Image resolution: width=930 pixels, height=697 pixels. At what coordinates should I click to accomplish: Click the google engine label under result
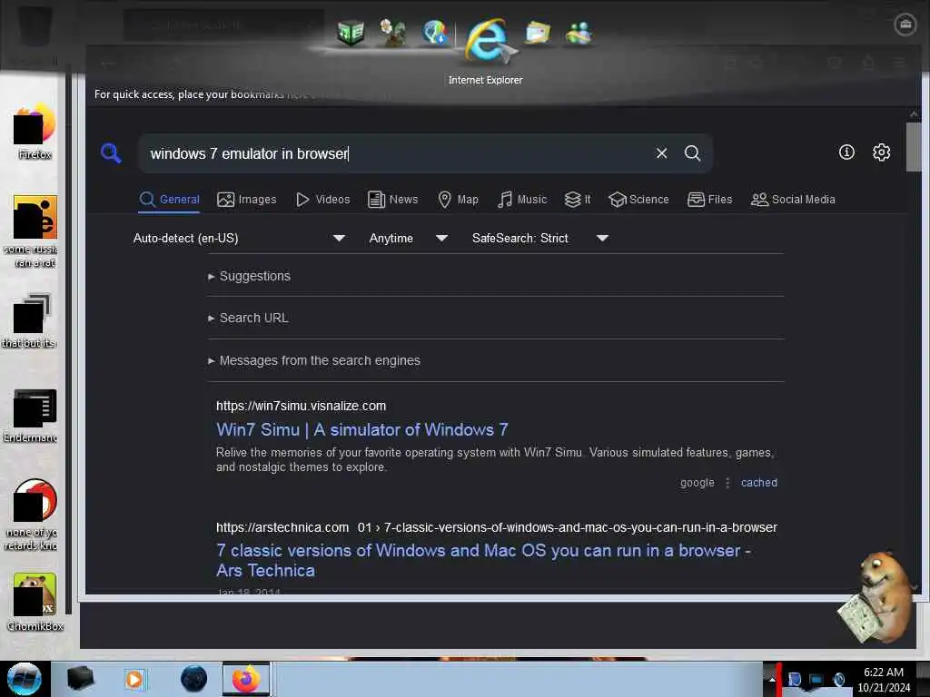(697, 483)
